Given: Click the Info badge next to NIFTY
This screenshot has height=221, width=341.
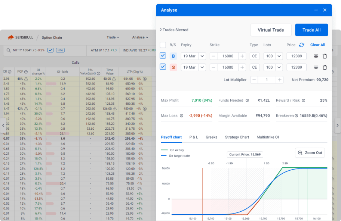Looking at the screenshot, I should 60,50.
